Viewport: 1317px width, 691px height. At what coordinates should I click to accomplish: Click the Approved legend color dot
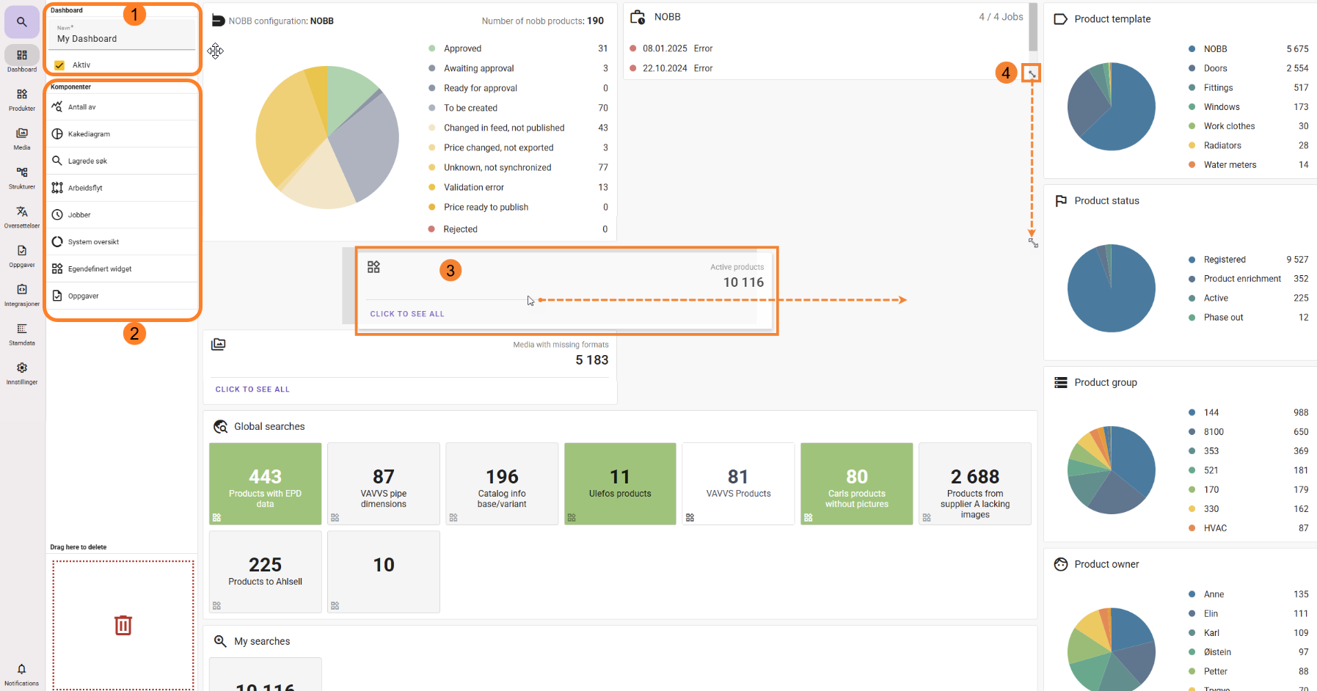pyautogui.click(x=432, y=48)
